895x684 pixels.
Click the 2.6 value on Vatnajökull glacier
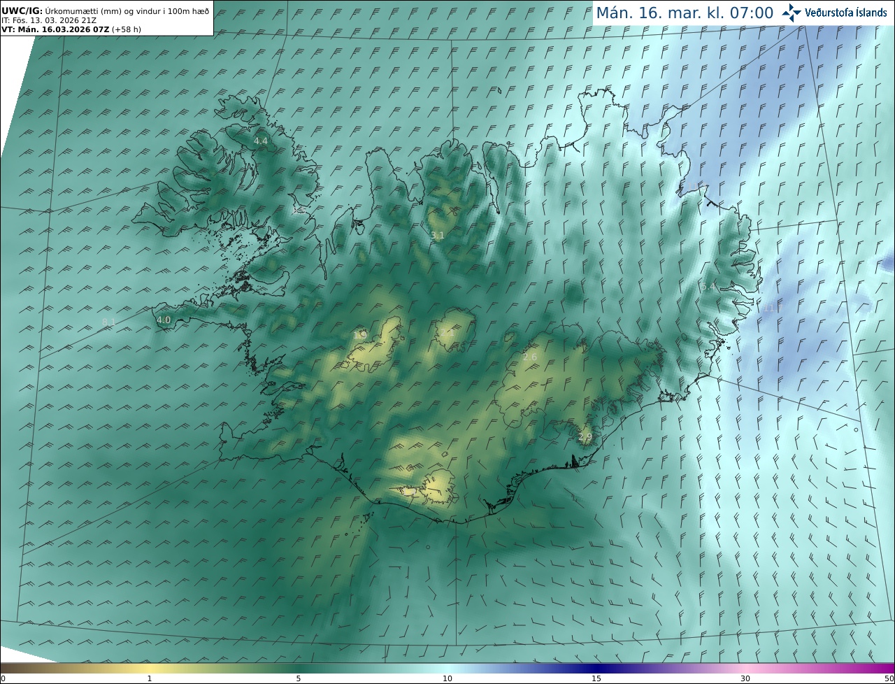530,357
